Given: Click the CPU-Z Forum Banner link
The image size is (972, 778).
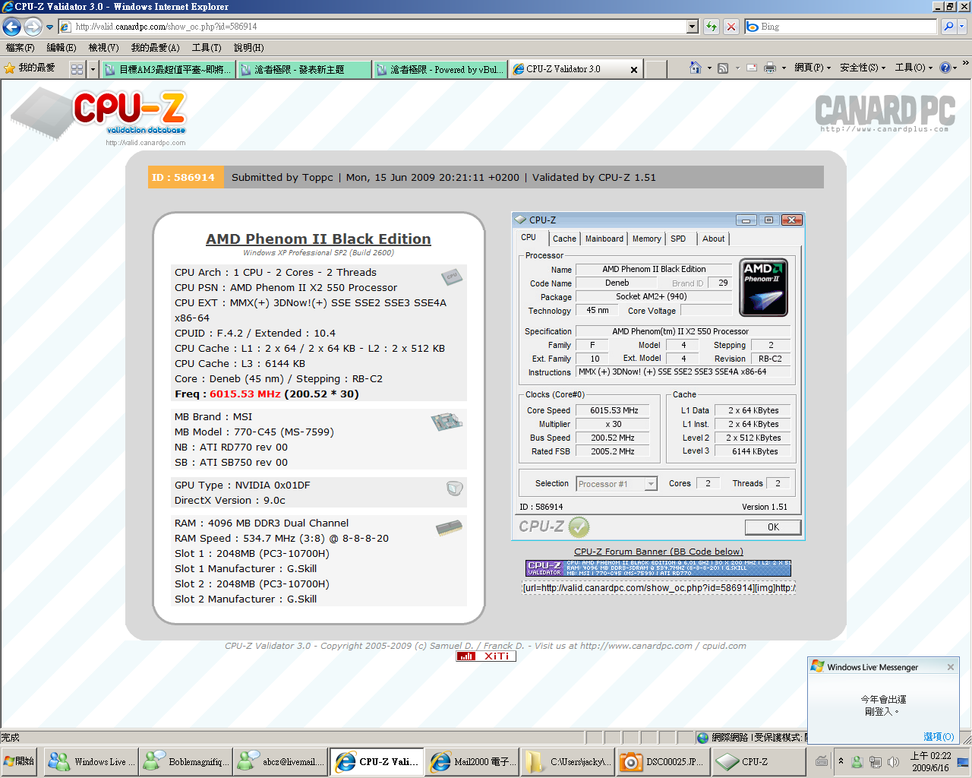Looking at the screenshot, I should 658,552.
